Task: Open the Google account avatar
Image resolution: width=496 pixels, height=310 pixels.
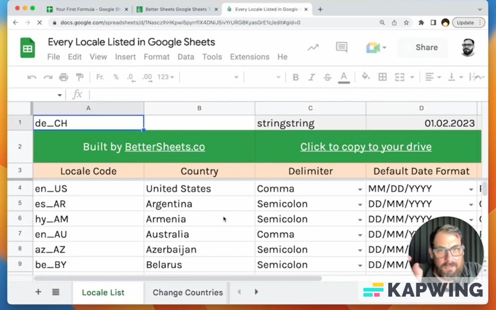Action: (x=468, y=47)
